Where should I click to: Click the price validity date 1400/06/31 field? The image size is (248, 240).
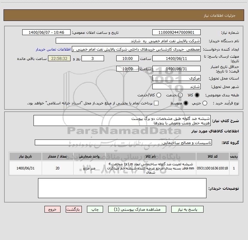click(x=176, y=69)
